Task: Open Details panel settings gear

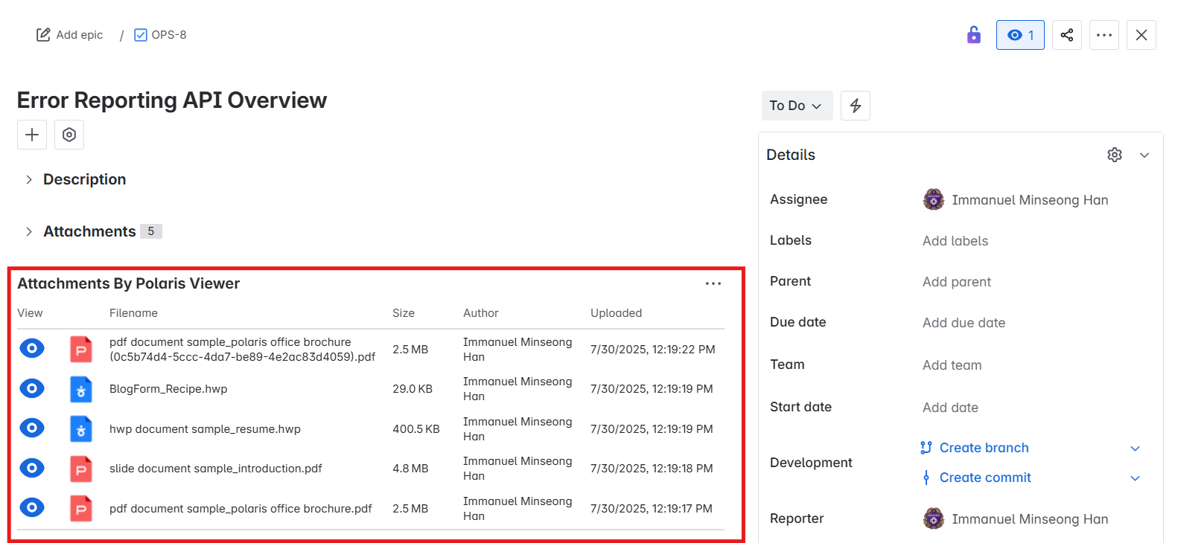Action: (1115, 155)
